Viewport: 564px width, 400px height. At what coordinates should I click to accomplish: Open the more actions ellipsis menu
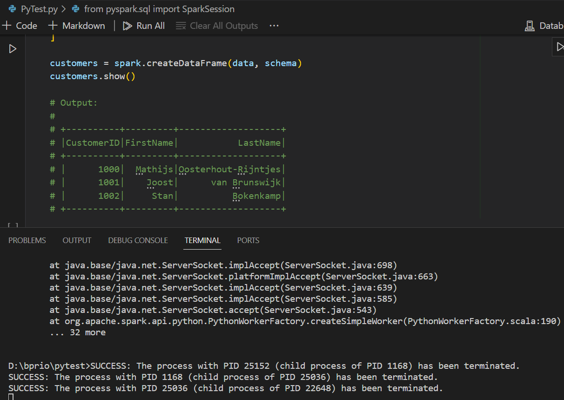274,26
